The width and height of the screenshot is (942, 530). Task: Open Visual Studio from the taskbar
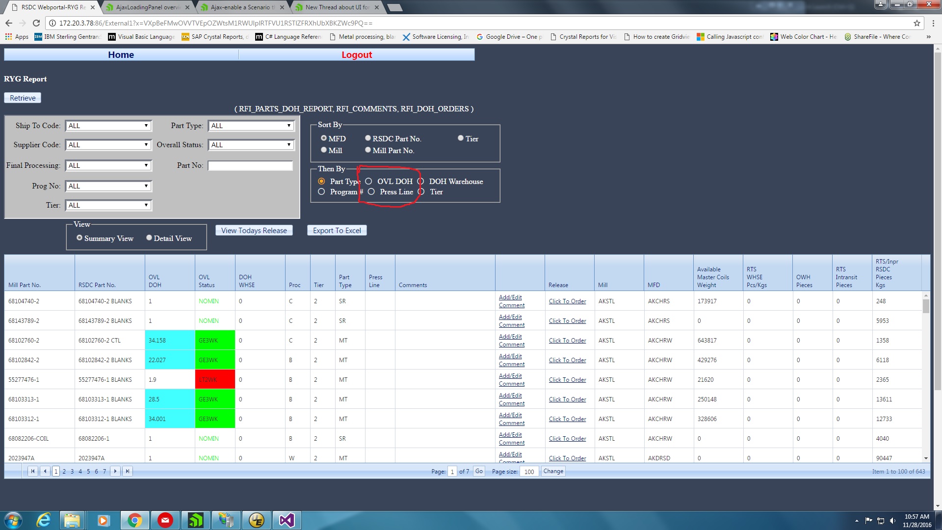tap(287, 520)
